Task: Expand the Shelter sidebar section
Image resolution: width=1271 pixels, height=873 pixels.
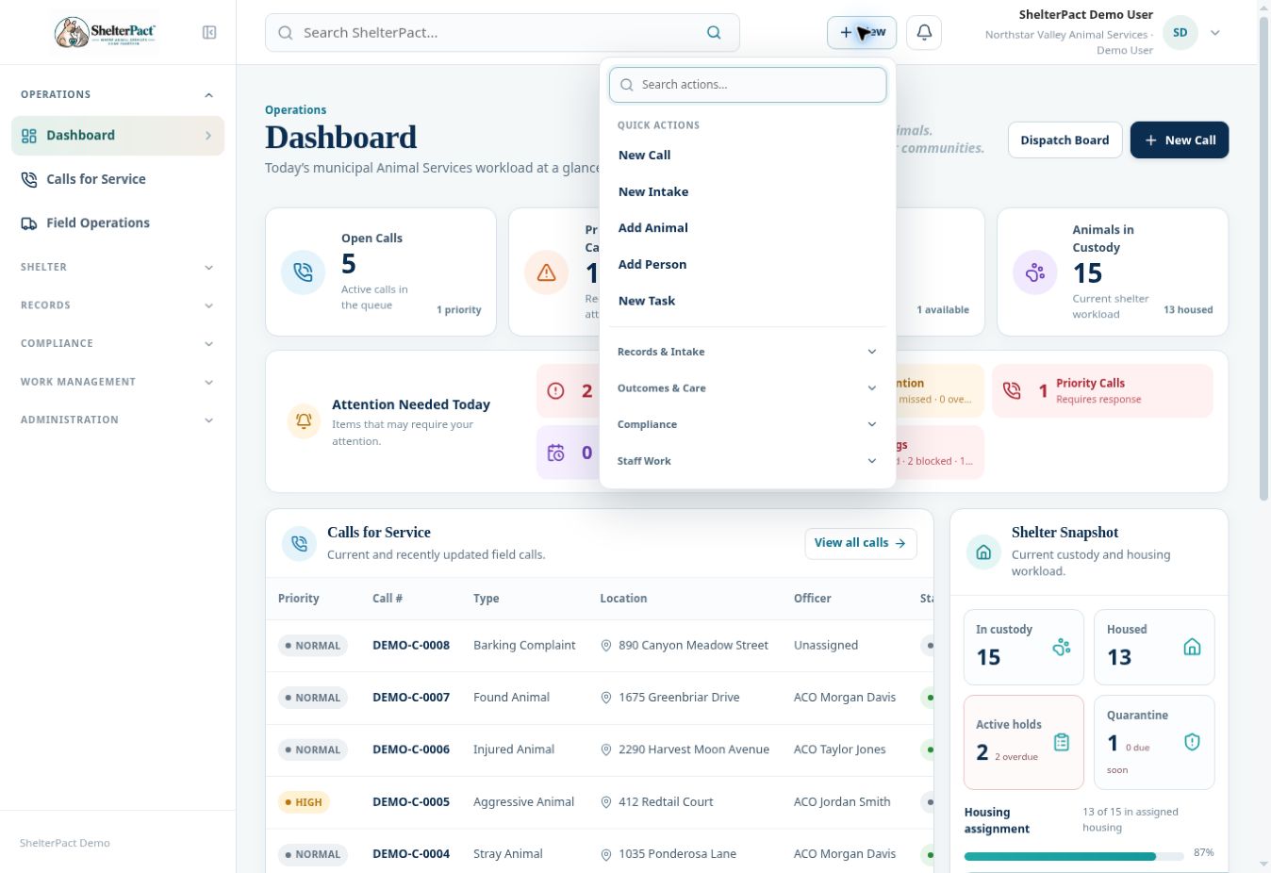Action: (x=117, y=267)
